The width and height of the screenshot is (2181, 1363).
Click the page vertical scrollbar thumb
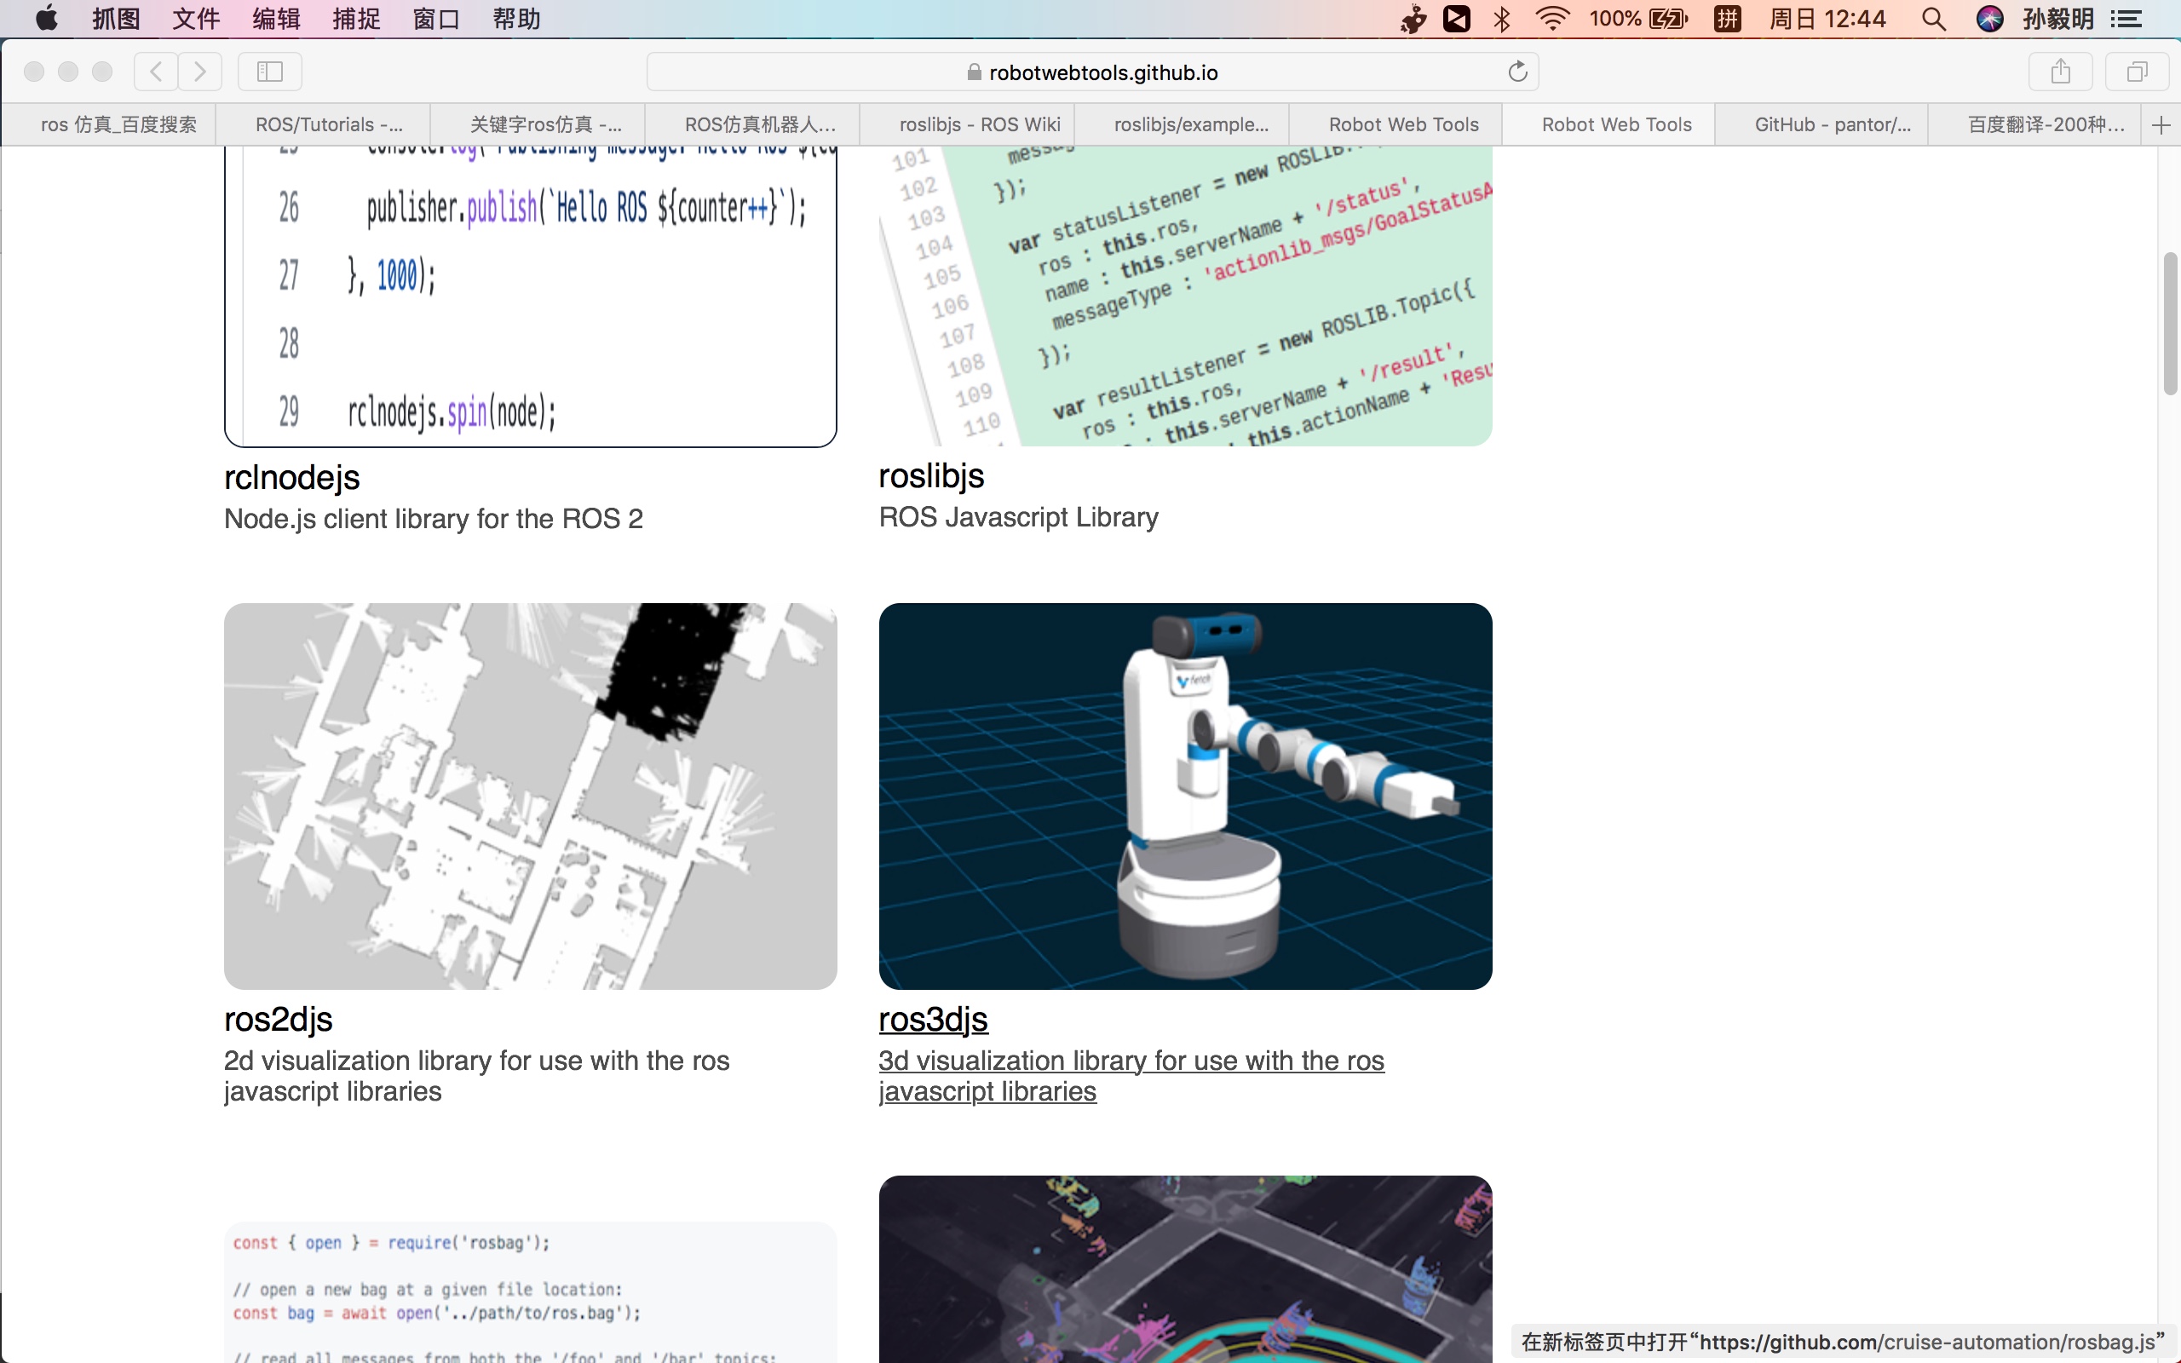pos(2170,324)
